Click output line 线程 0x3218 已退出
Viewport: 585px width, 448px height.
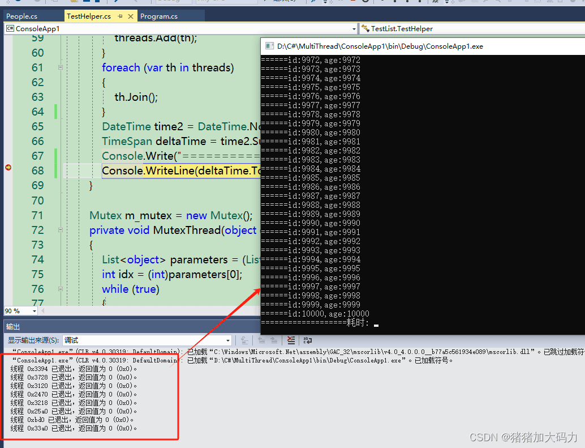coord(74,403)
